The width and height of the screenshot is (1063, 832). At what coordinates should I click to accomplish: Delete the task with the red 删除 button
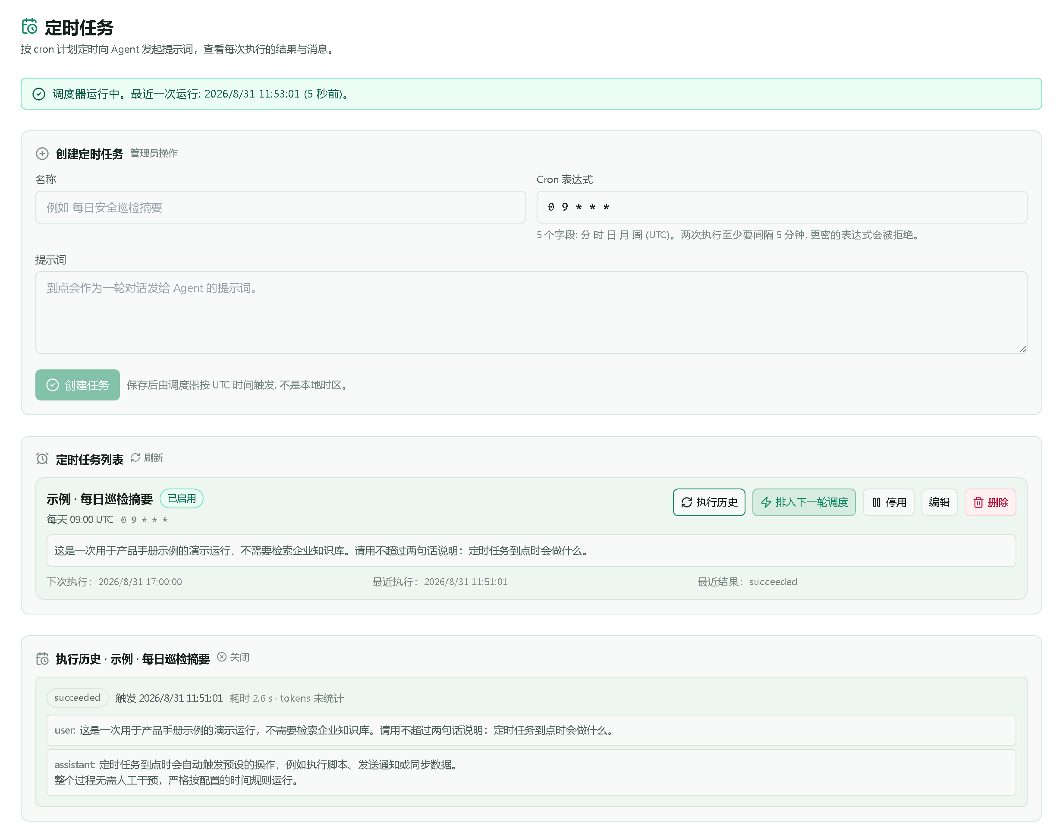[x=991, y=502]
